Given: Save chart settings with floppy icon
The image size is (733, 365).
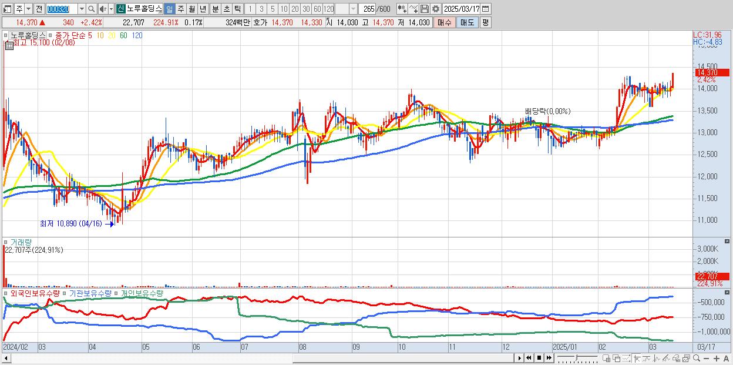Looking at the screenshot, I should coord(425,9).
